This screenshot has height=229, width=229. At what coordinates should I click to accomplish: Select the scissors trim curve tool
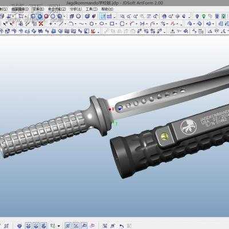coord(142,24)
